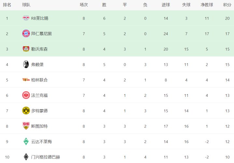Image resolution: width=234 pixels, height=163 pixels.
Task: Open the RB莱比锡 team name link
Action: tap(40, 18)
